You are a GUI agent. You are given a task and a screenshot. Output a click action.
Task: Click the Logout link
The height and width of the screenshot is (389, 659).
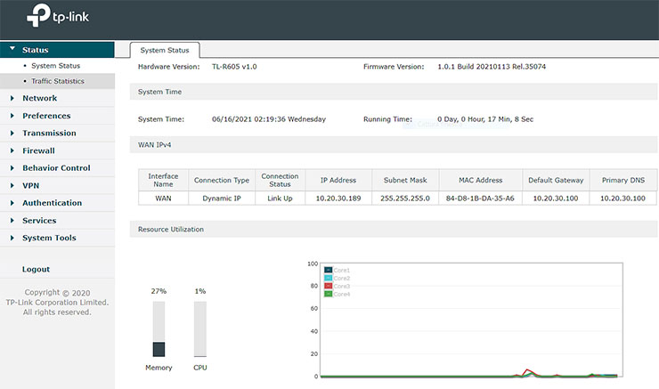[x=36, y=269]
